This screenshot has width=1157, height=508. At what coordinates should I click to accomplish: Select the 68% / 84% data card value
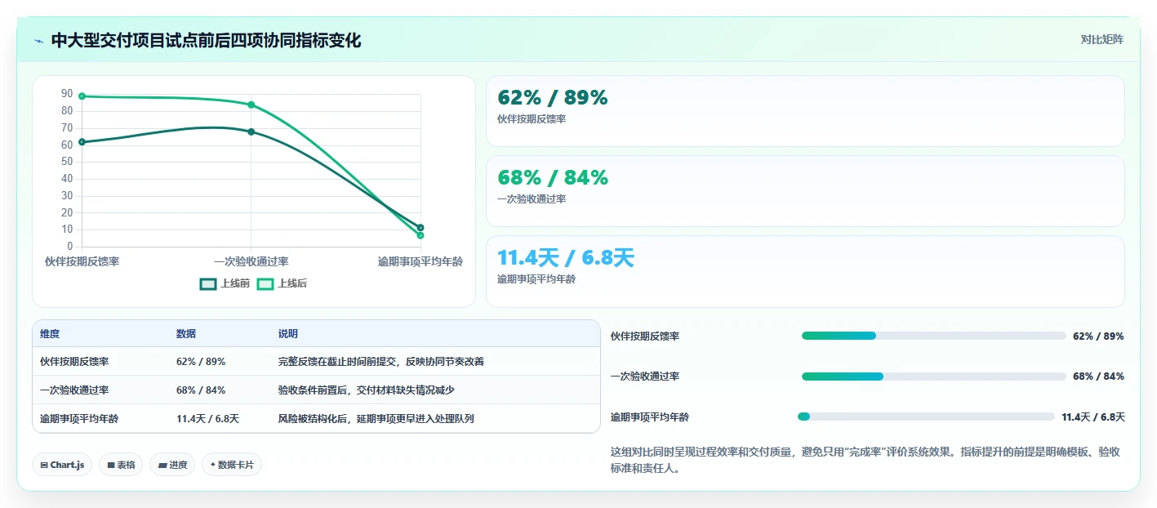click(553, 177)
